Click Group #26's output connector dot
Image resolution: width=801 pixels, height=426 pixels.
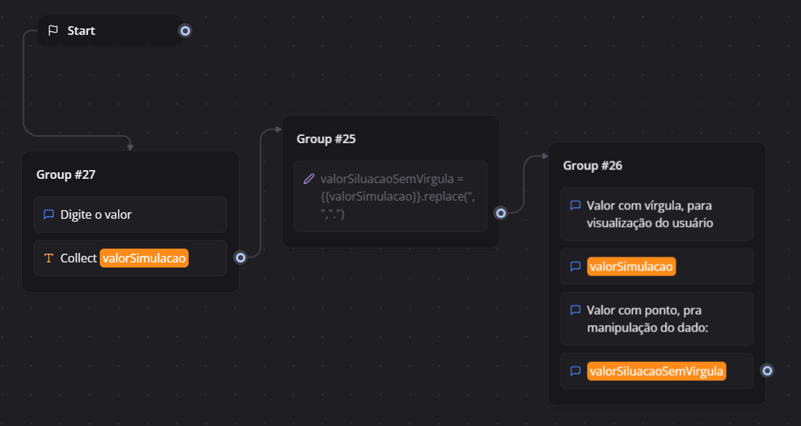767,371
